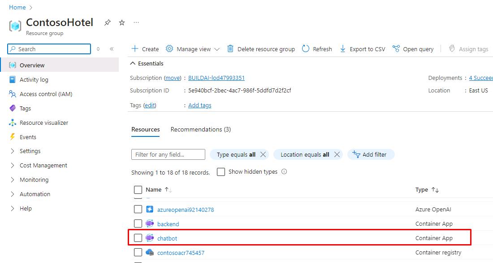Image resolution: width=493 pixels, height=263 pixels.
Task: Mark ContosoHotel as a favorite with star
Action: pos(122,23)
